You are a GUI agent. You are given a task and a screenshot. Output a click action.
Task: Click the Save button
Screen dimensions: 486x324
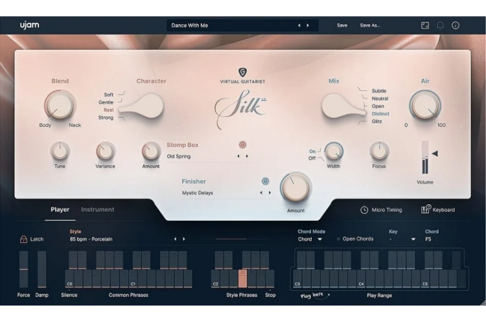point(342,25)
